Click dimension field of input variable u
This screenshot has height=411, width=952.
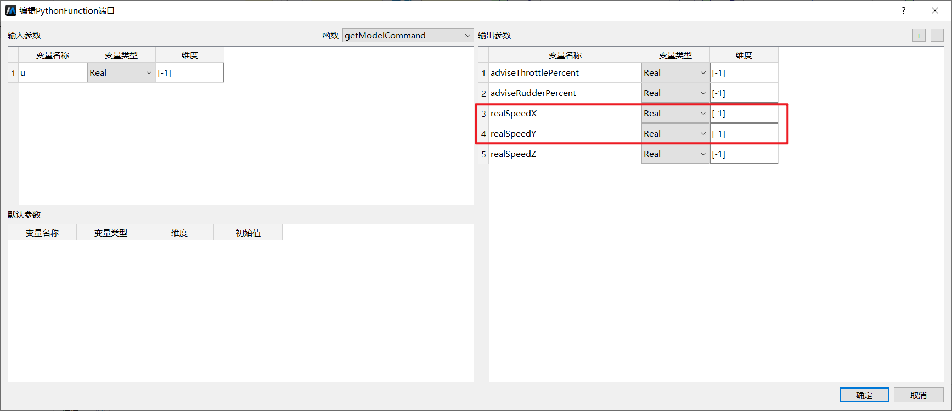point(190,72)
